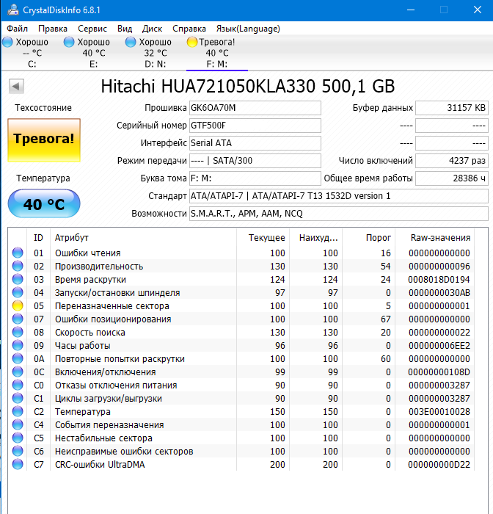This screenshot has width=493, height=514.
Task: Select the CRC-ошибки UltraDMA attribute text
Action: pos(100,465)
